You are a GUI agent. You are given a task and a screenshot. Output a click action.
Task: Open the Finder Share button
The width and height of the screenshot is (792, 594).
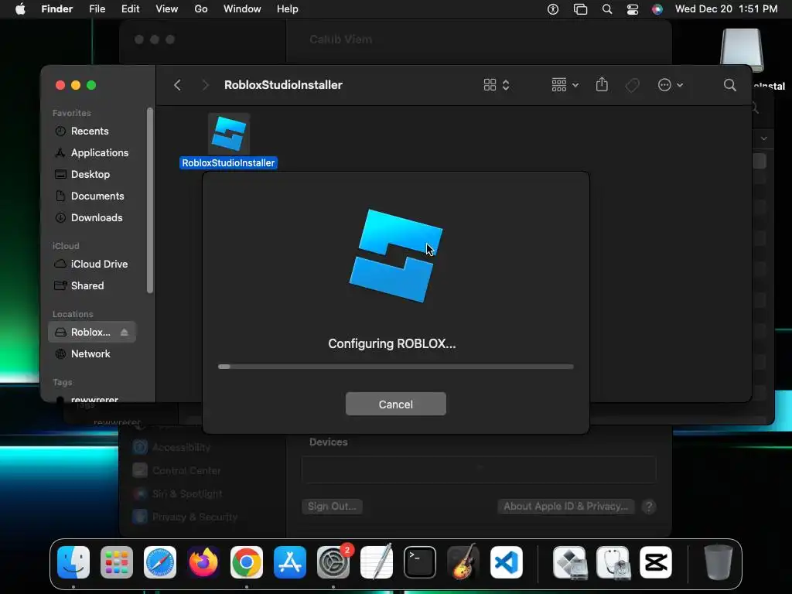602,84
